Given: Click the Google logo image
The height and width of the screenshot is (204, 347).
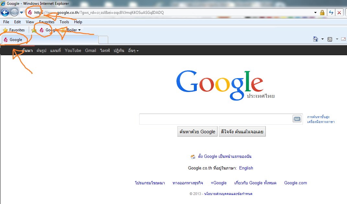Looking at the screenshot, I should click(x=225, y=86).
